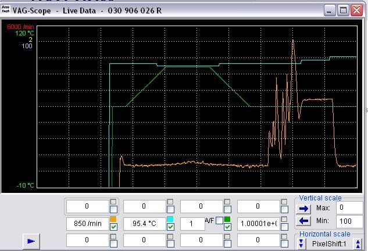Click the Max input in Vertical scale

349,207
